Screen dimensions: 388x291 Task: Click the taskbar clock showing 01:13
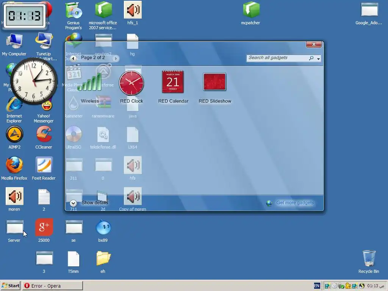375,286
